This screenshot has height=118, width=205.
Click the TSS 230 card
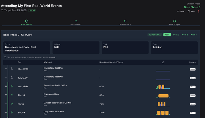(x=125, y=48)
